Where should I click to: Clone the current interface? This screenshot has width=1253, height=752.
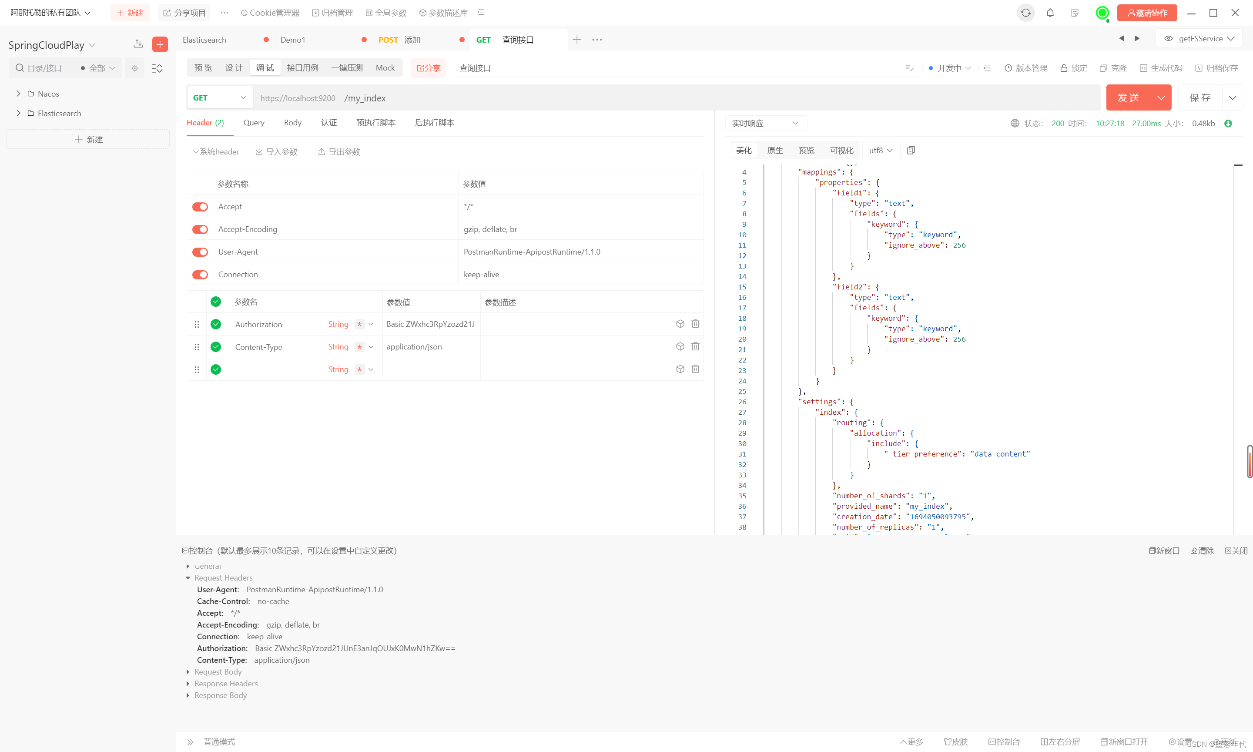pos(1113,67)
